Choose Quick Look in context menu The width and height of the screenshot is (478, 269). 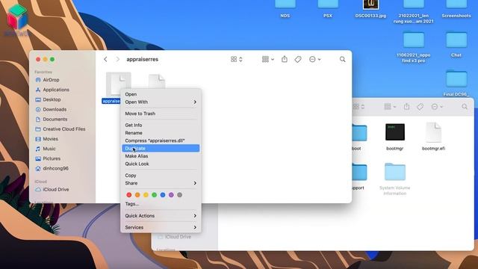(x=161, y=164)
